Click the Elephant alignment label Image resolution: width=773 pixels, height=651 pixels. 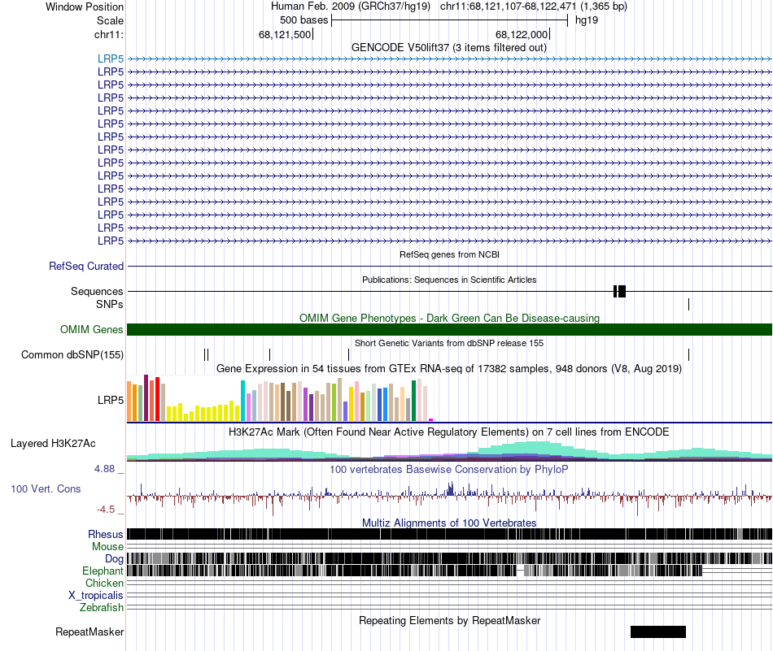pyautogui.click(x=103, y=571)
